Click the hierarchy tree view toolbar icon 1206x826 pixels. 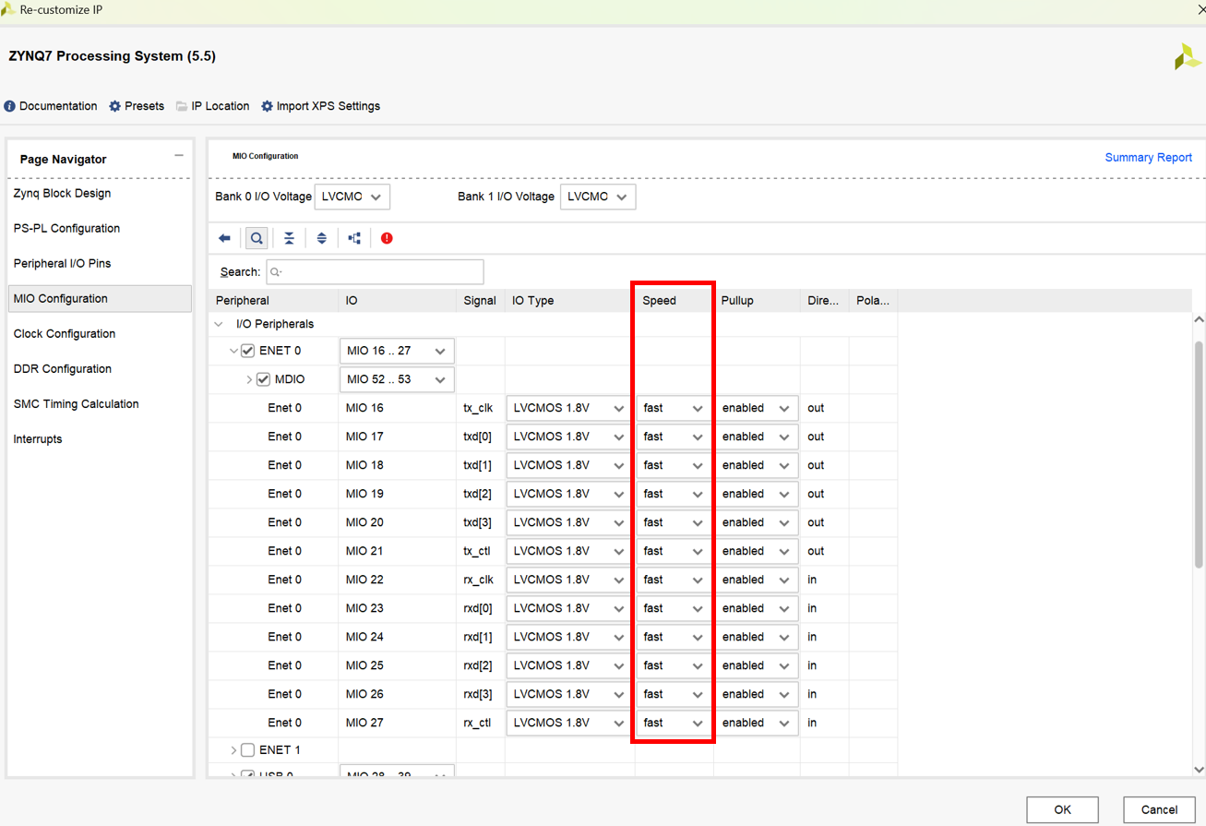point(354,238)
